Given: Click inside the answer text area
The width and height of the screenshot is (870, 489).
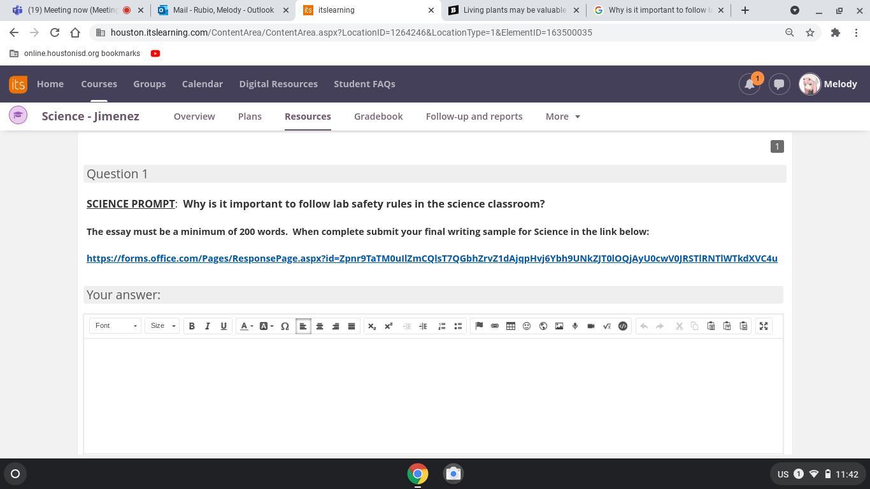Looking at the screenshot, I should 433,395.
